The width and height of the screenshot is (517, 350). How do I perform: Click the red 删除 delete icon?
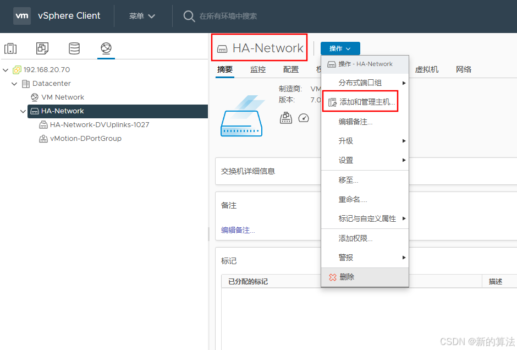333,277
